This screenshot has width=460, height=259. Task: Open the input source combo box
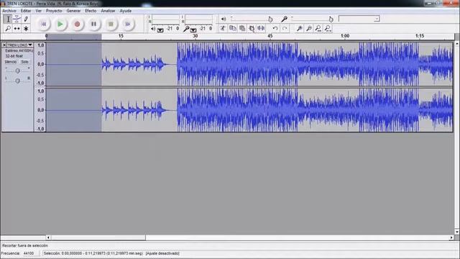pyautogui.click(x=359, y=19)
